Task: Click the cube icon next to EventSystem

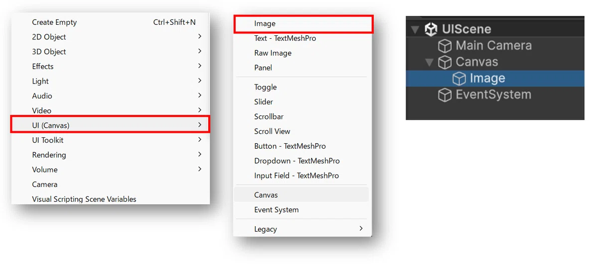Action: 445,95
